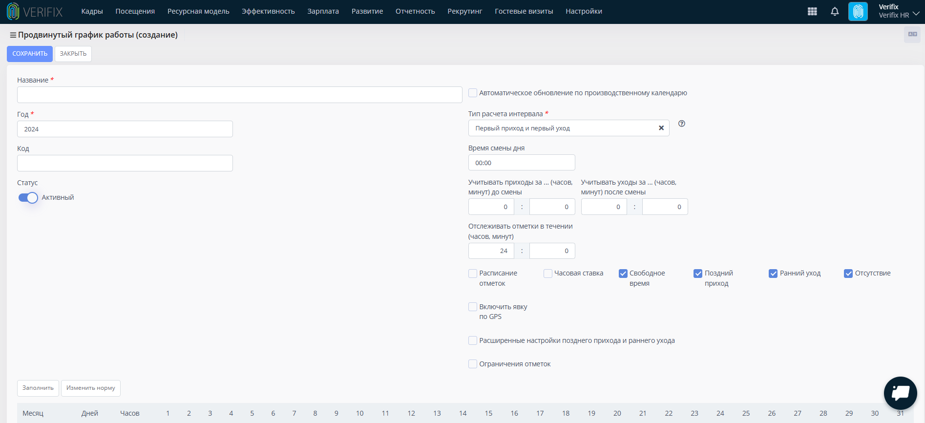Clear the interval calculation type selection
The height and width of the screenshot is (423, 925).
point(661,128)
